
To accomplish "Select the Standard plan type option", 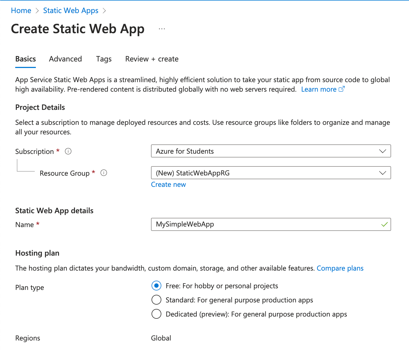I will [156, 300].
